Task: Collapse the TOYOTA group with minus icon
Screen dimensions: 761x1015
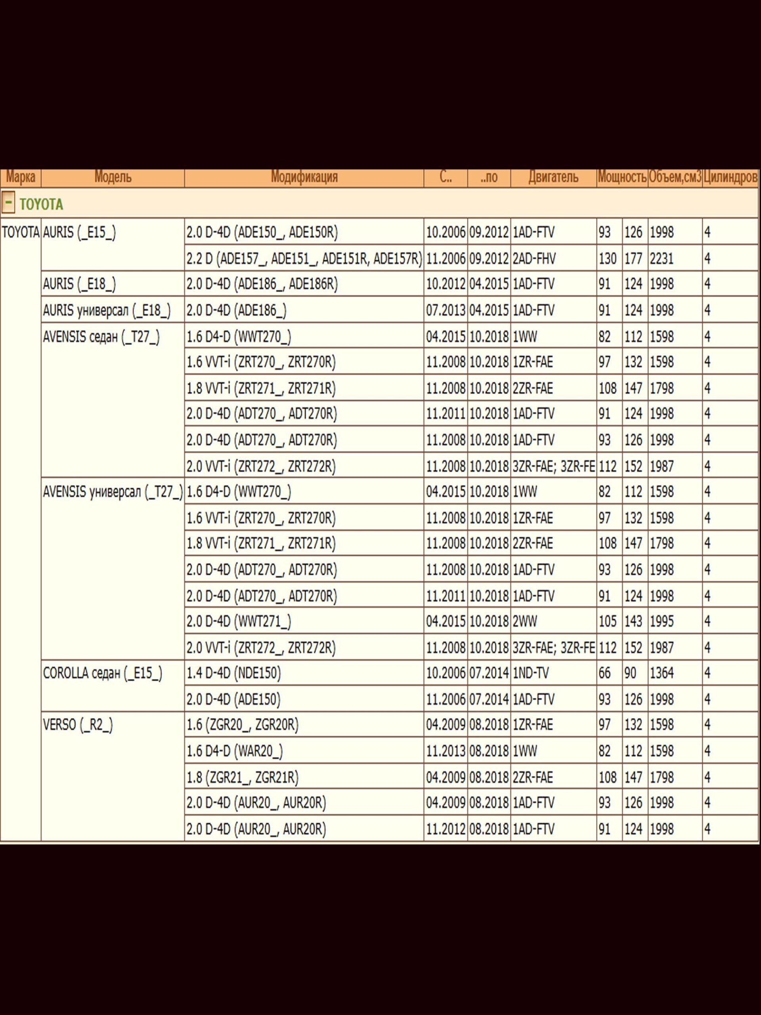Action: pos(8,203)
